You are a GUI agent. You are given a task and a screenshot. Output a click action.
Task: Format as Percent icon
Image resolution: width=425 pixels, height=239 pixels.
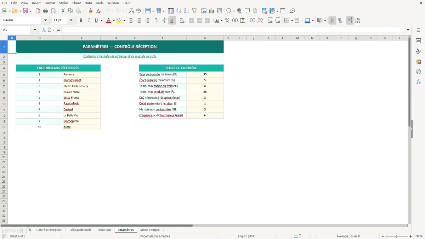pos(227,21)
